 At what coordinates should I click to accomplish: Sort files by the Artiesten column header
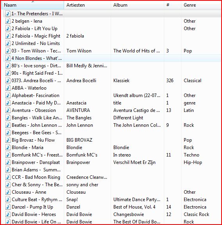click(x=87, y=5)
